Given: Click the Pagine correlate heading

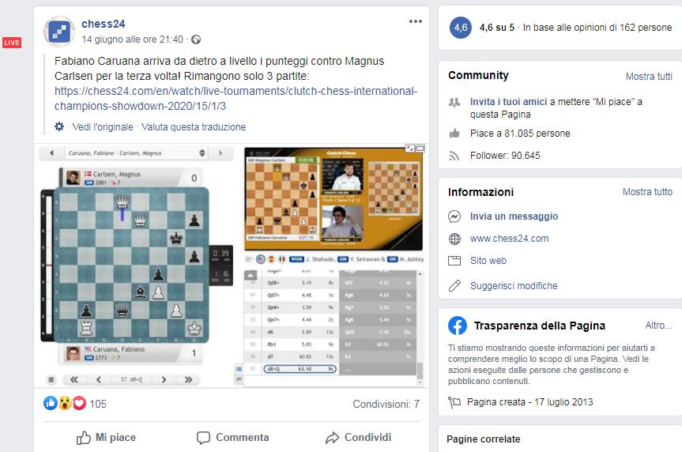Looking at the screenshot, I should coord(483,439).
